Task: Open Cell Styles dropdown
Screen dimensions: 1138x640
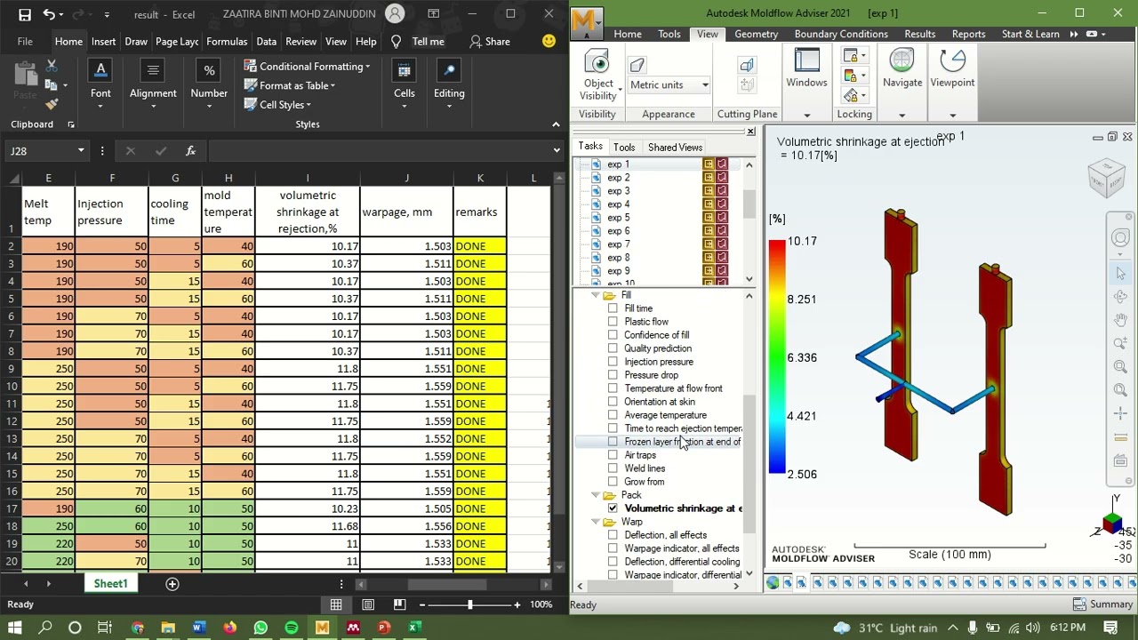Action: 277,105
